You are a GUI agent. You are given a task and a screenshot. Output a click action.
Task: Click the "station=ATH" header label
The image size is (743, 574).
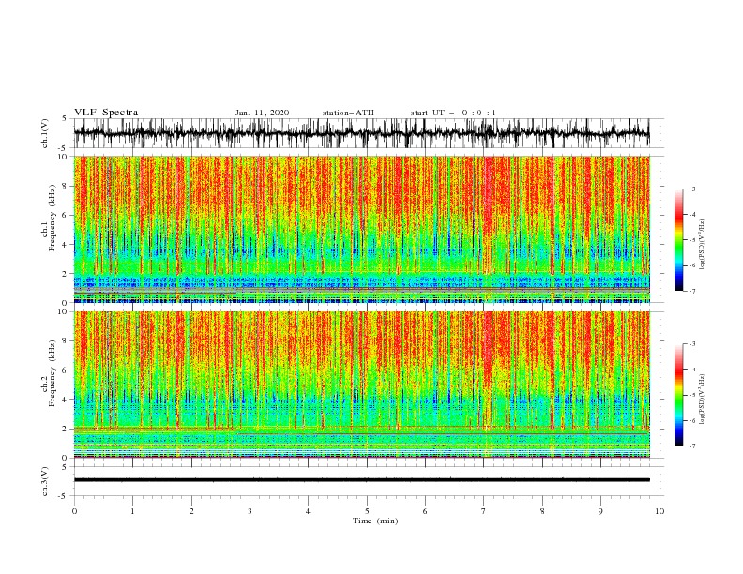[x=348, y=113]
